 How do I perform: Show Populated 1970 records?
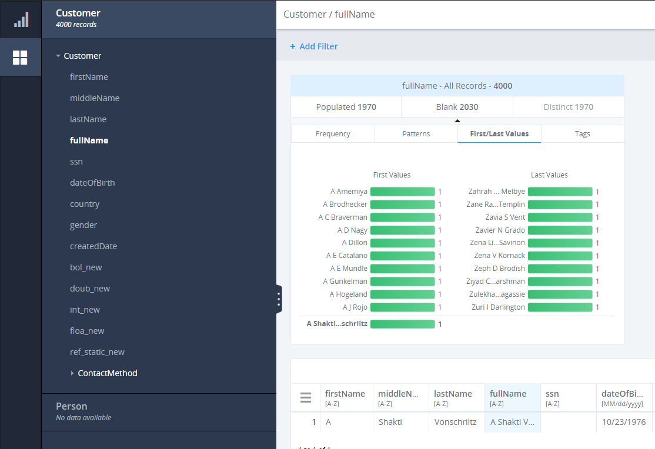tap(346, 107)
